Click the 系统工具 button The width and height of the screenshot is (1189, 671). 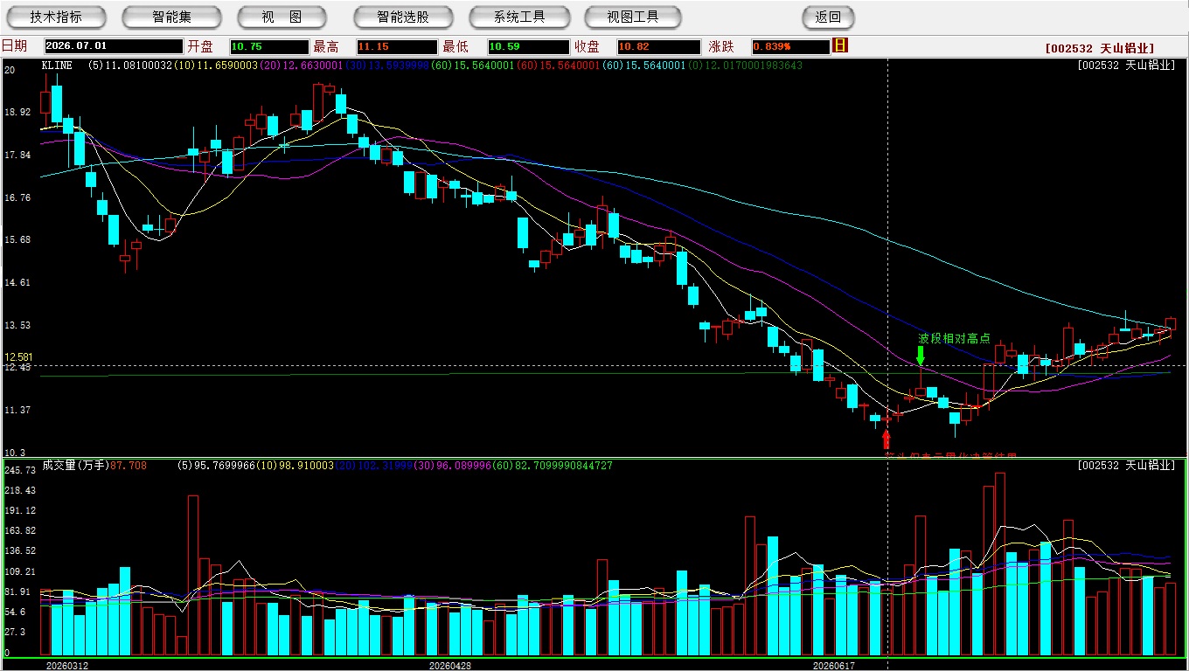point(519,17)
